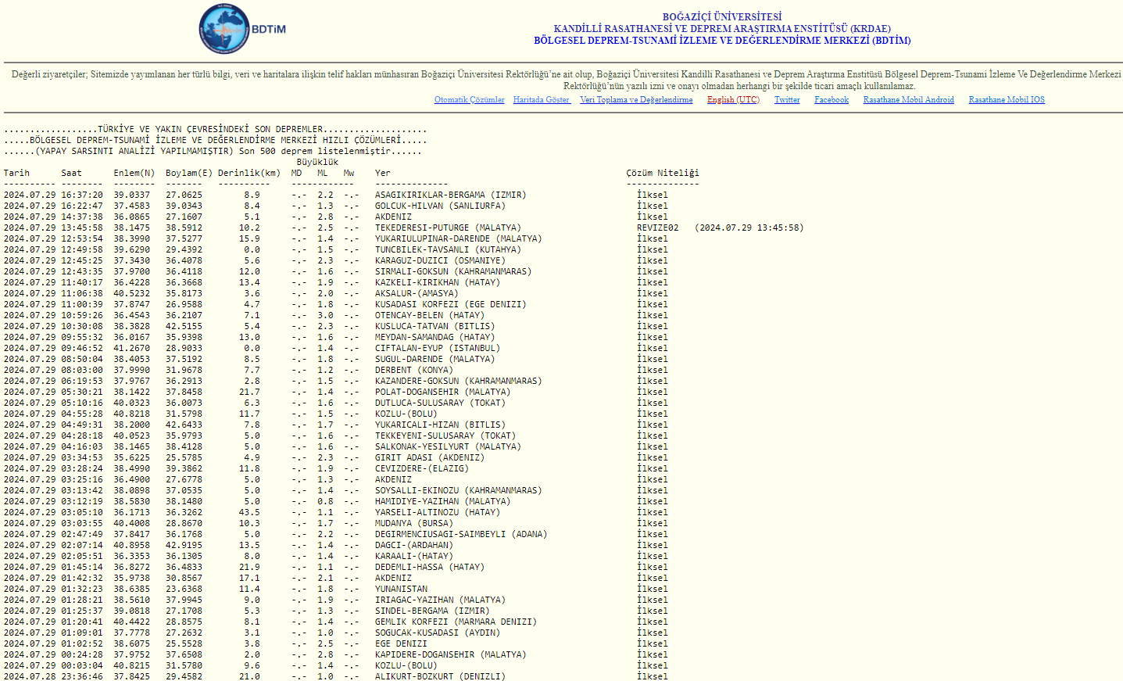Select HAMIDIYE-YAZIHAN (MALATYA) location
1123x681 pixels.
coord(442,502)
